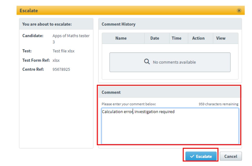Image resolution: width=252 pixels, height=166 pixels.
Task: Click the Escalate dialog title text
Action: tap(29, 11)
